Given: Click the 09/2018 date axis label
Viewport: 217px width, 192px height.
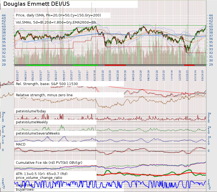Looking at the screenshot, I should click(x=157, y=75).
